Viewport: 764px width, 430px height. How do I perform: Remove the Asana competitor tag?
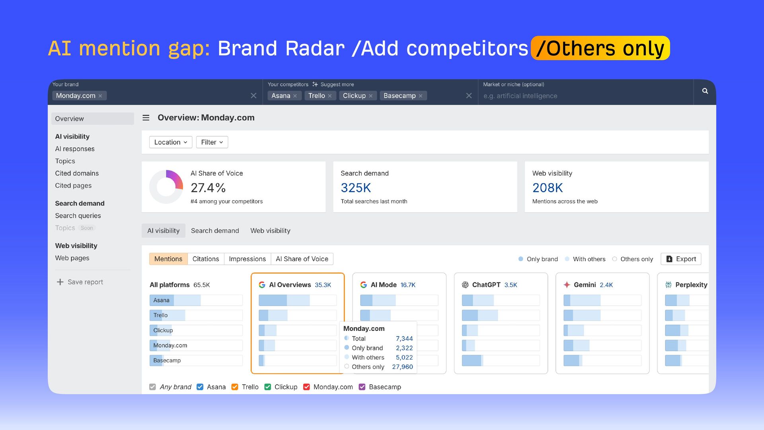[295, 96]
